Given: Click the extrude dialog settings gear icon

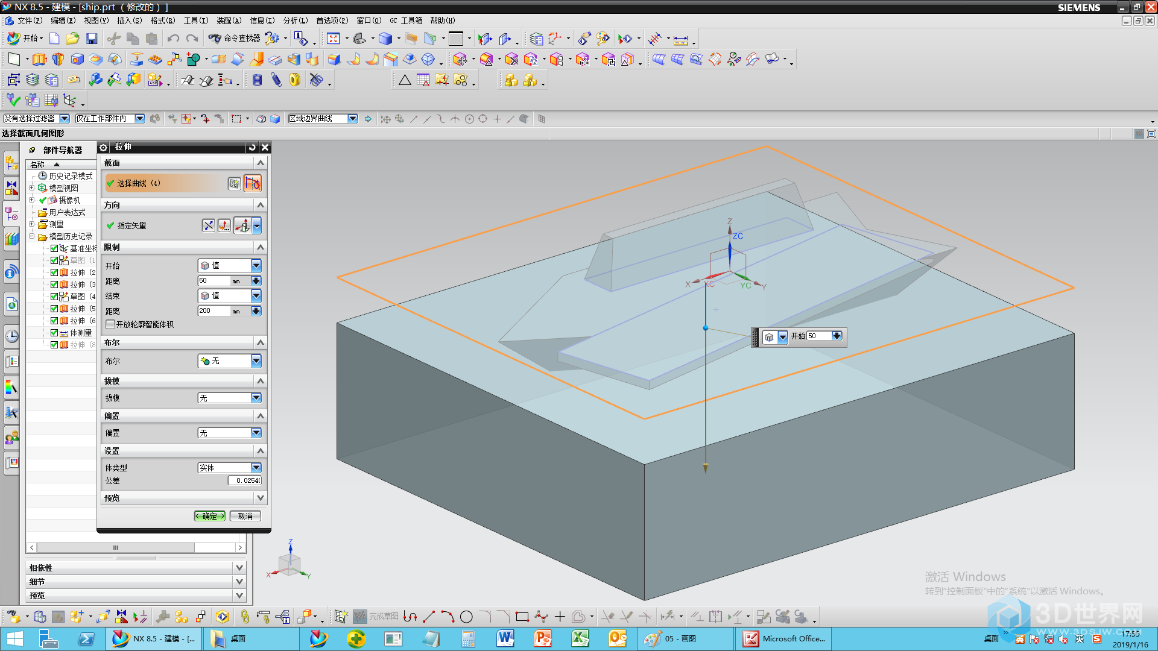Looking at the screenshot, I should pos(103,147).
